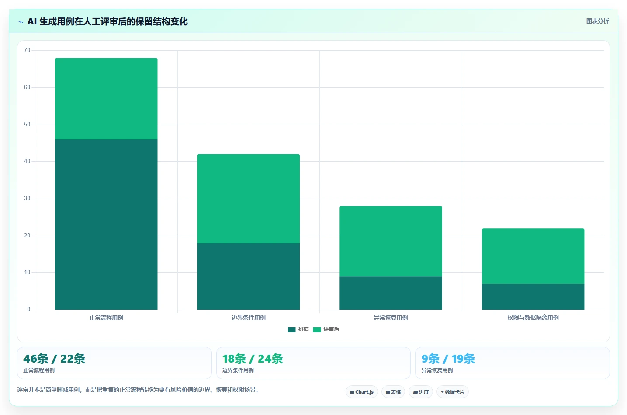Click the y-axis tick label 50
The height and width of the screenshot is (415, 627).
[x=27, y=125]
